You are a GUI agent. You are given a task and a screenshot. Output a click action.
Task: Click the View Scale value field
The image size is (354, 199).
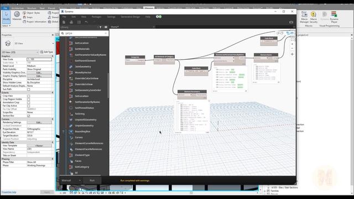pos(39,59)
